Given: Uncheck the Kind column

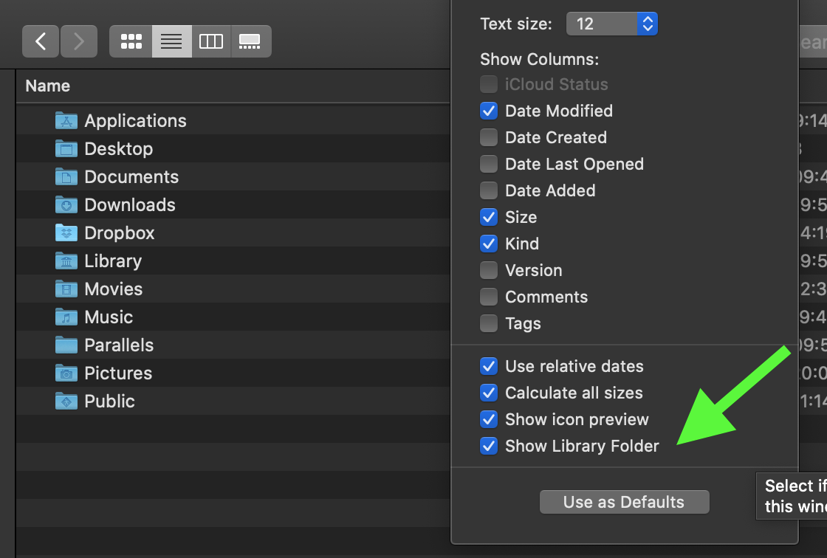Looking at the screenshot, I should tap(489, 244).
